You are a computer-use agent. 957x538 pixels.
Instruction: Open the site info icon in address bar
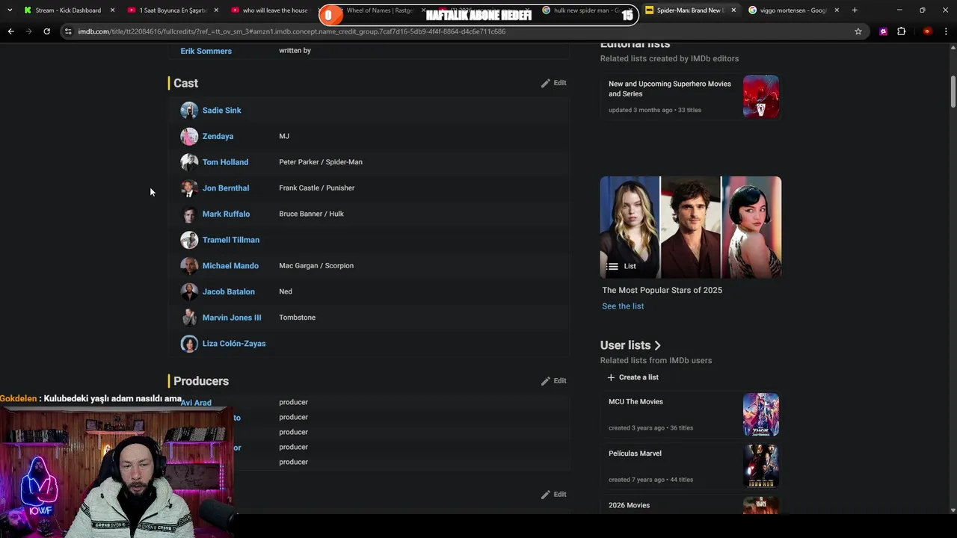pos(68,31)
